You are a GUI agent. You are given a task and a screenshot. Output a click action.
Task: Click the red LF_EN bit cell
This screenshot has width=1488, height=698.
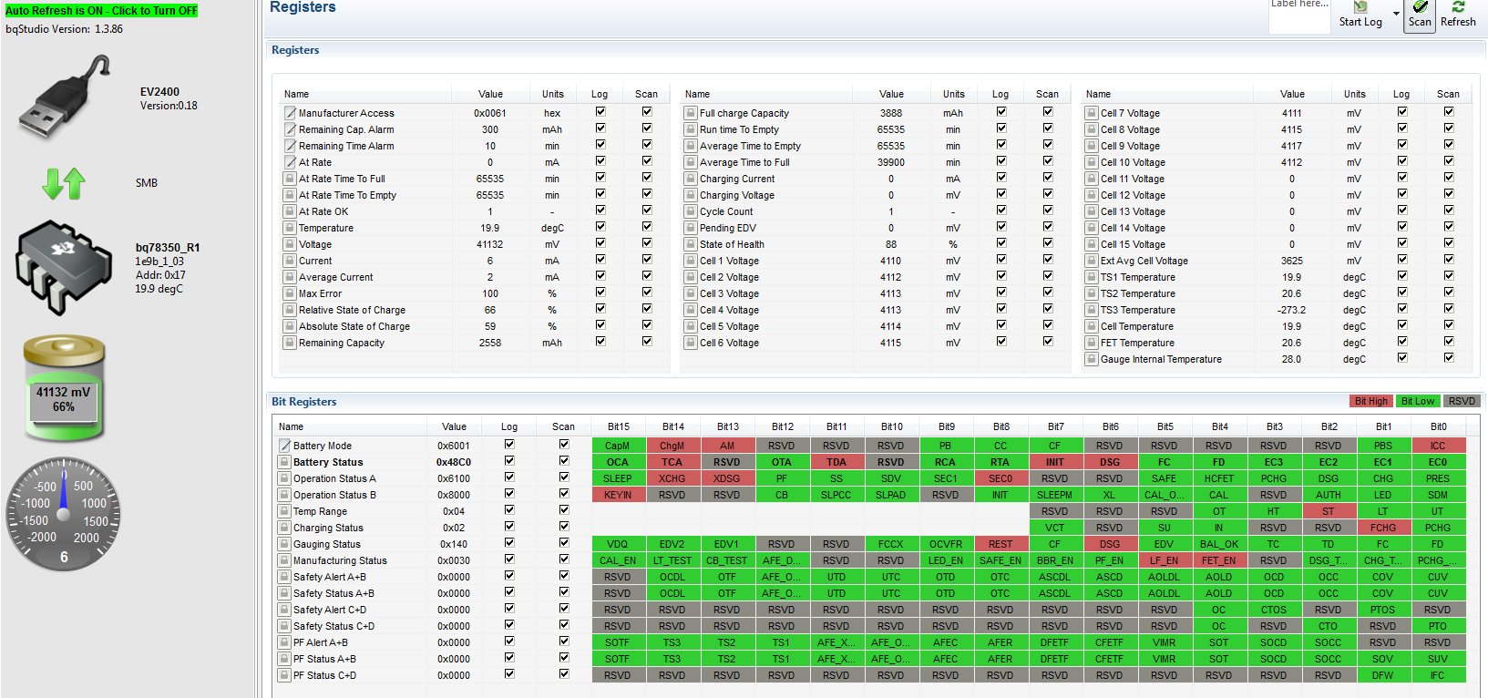tap(1165, 560)
